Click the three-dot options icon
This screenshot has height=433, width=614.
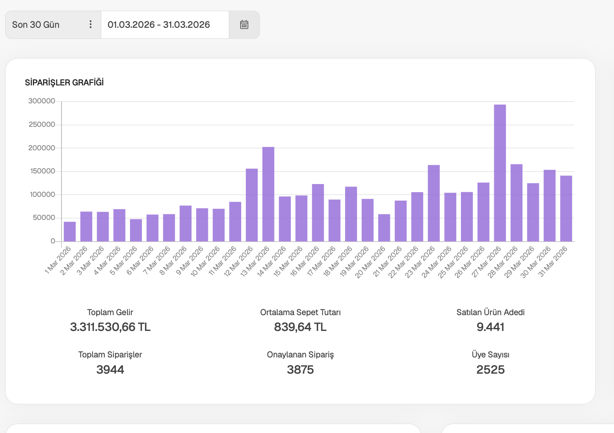(90, 24)
